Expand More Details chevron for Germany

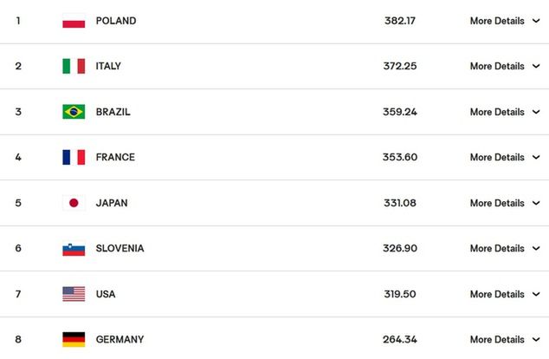(x=536, y=339)
